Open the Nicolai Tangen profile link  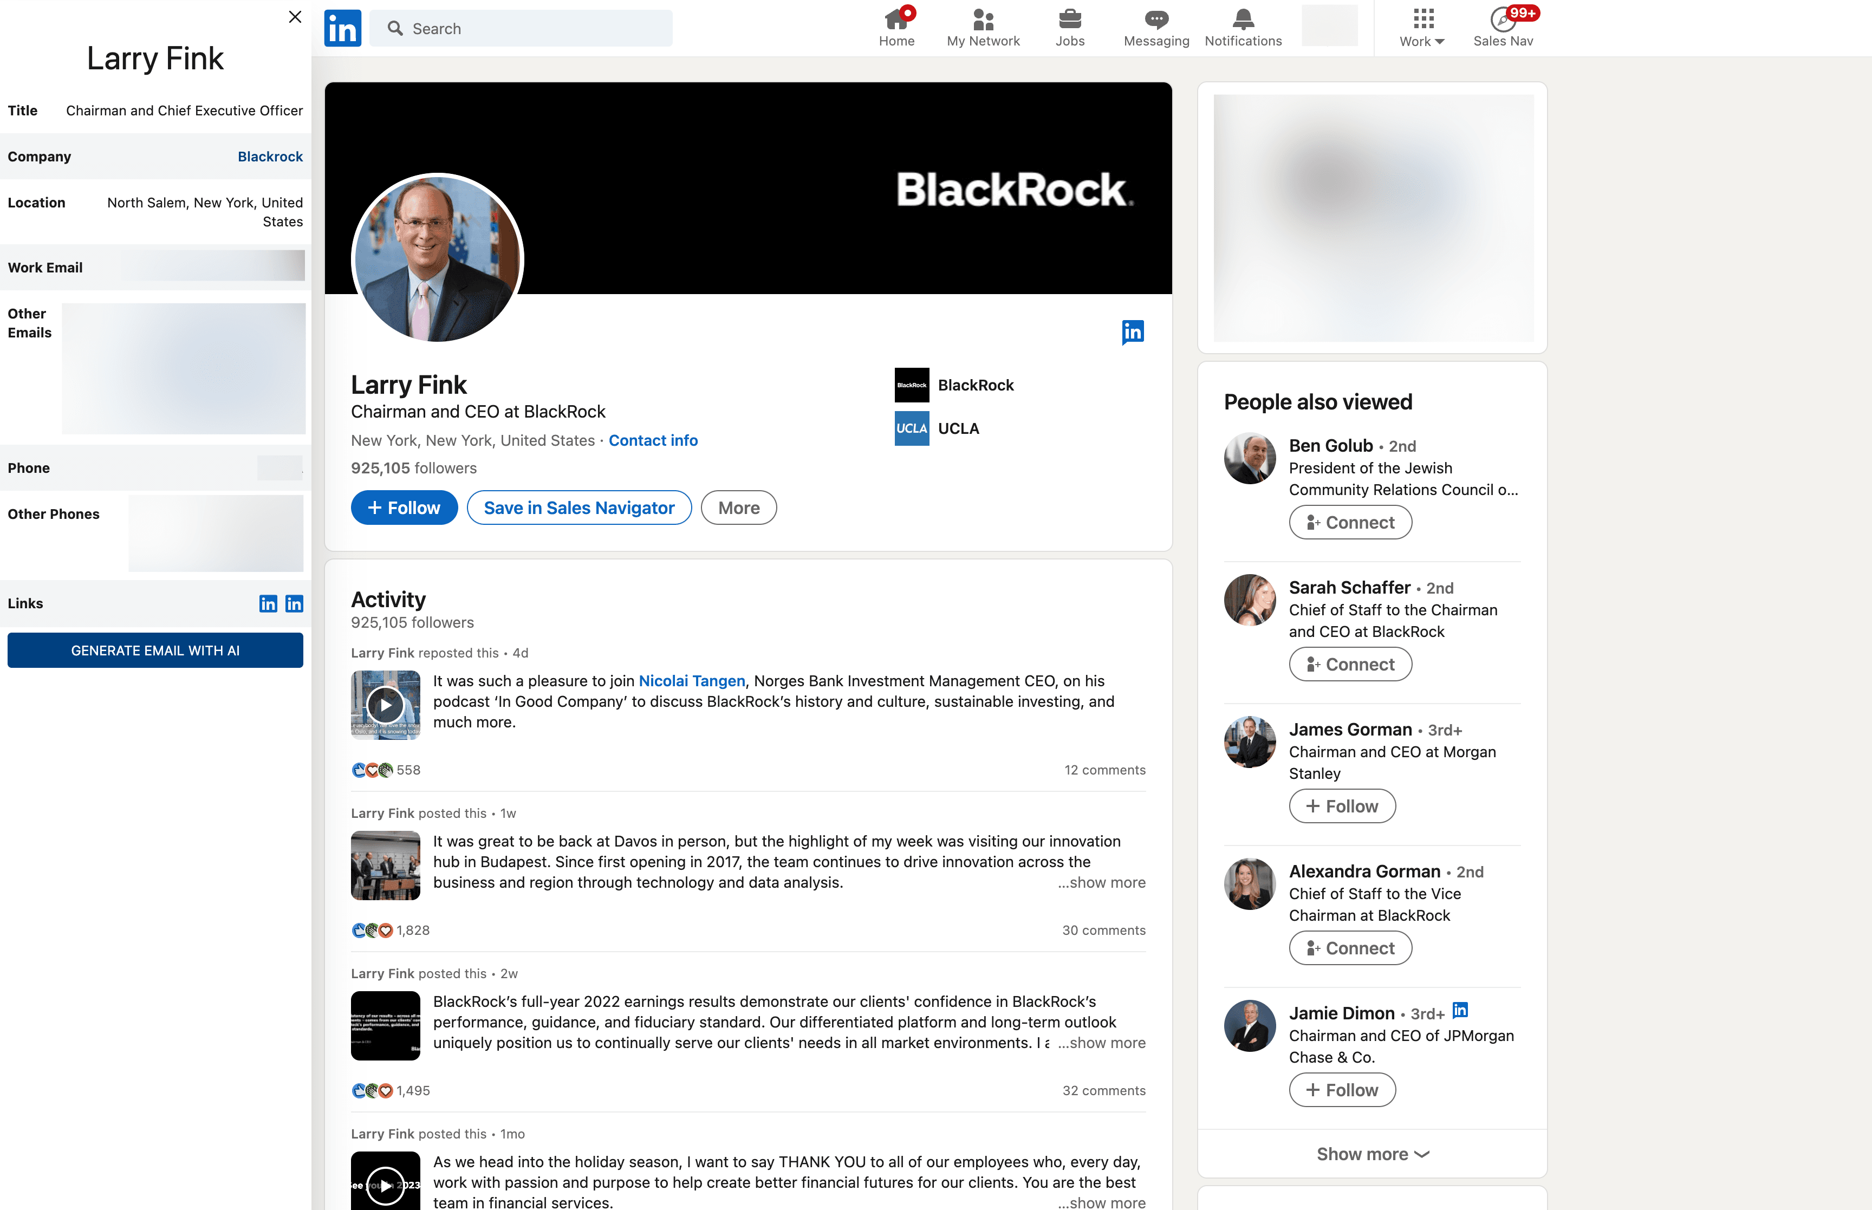click(x=691, y=680)
